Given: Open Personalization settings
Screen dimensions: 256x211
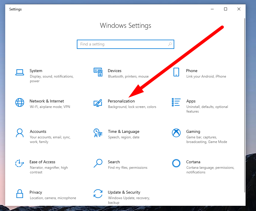Looking at the screenshot, I should 121,101.
